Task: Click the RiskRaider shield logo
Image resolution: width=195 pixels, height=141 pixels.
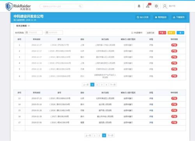Action: point(9,7)
